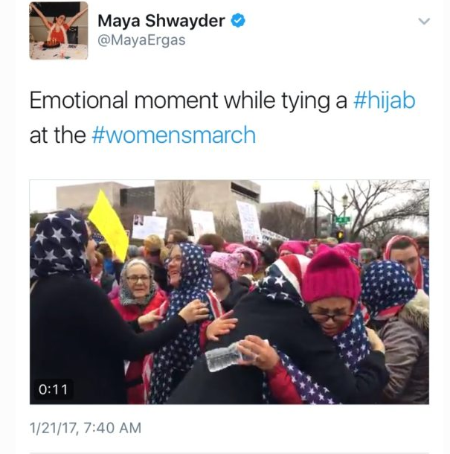Open Maya Shwayder's profile picture
This screenshot has height=454, width=450.
tap(59, 31)
